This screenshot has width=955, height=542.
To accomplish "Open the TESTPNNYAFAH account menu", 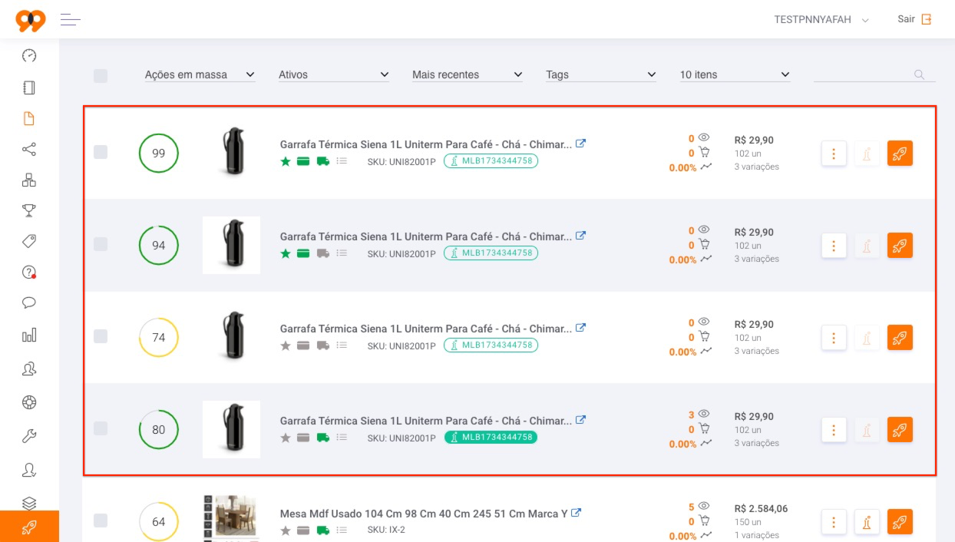I will click(821, 20).
